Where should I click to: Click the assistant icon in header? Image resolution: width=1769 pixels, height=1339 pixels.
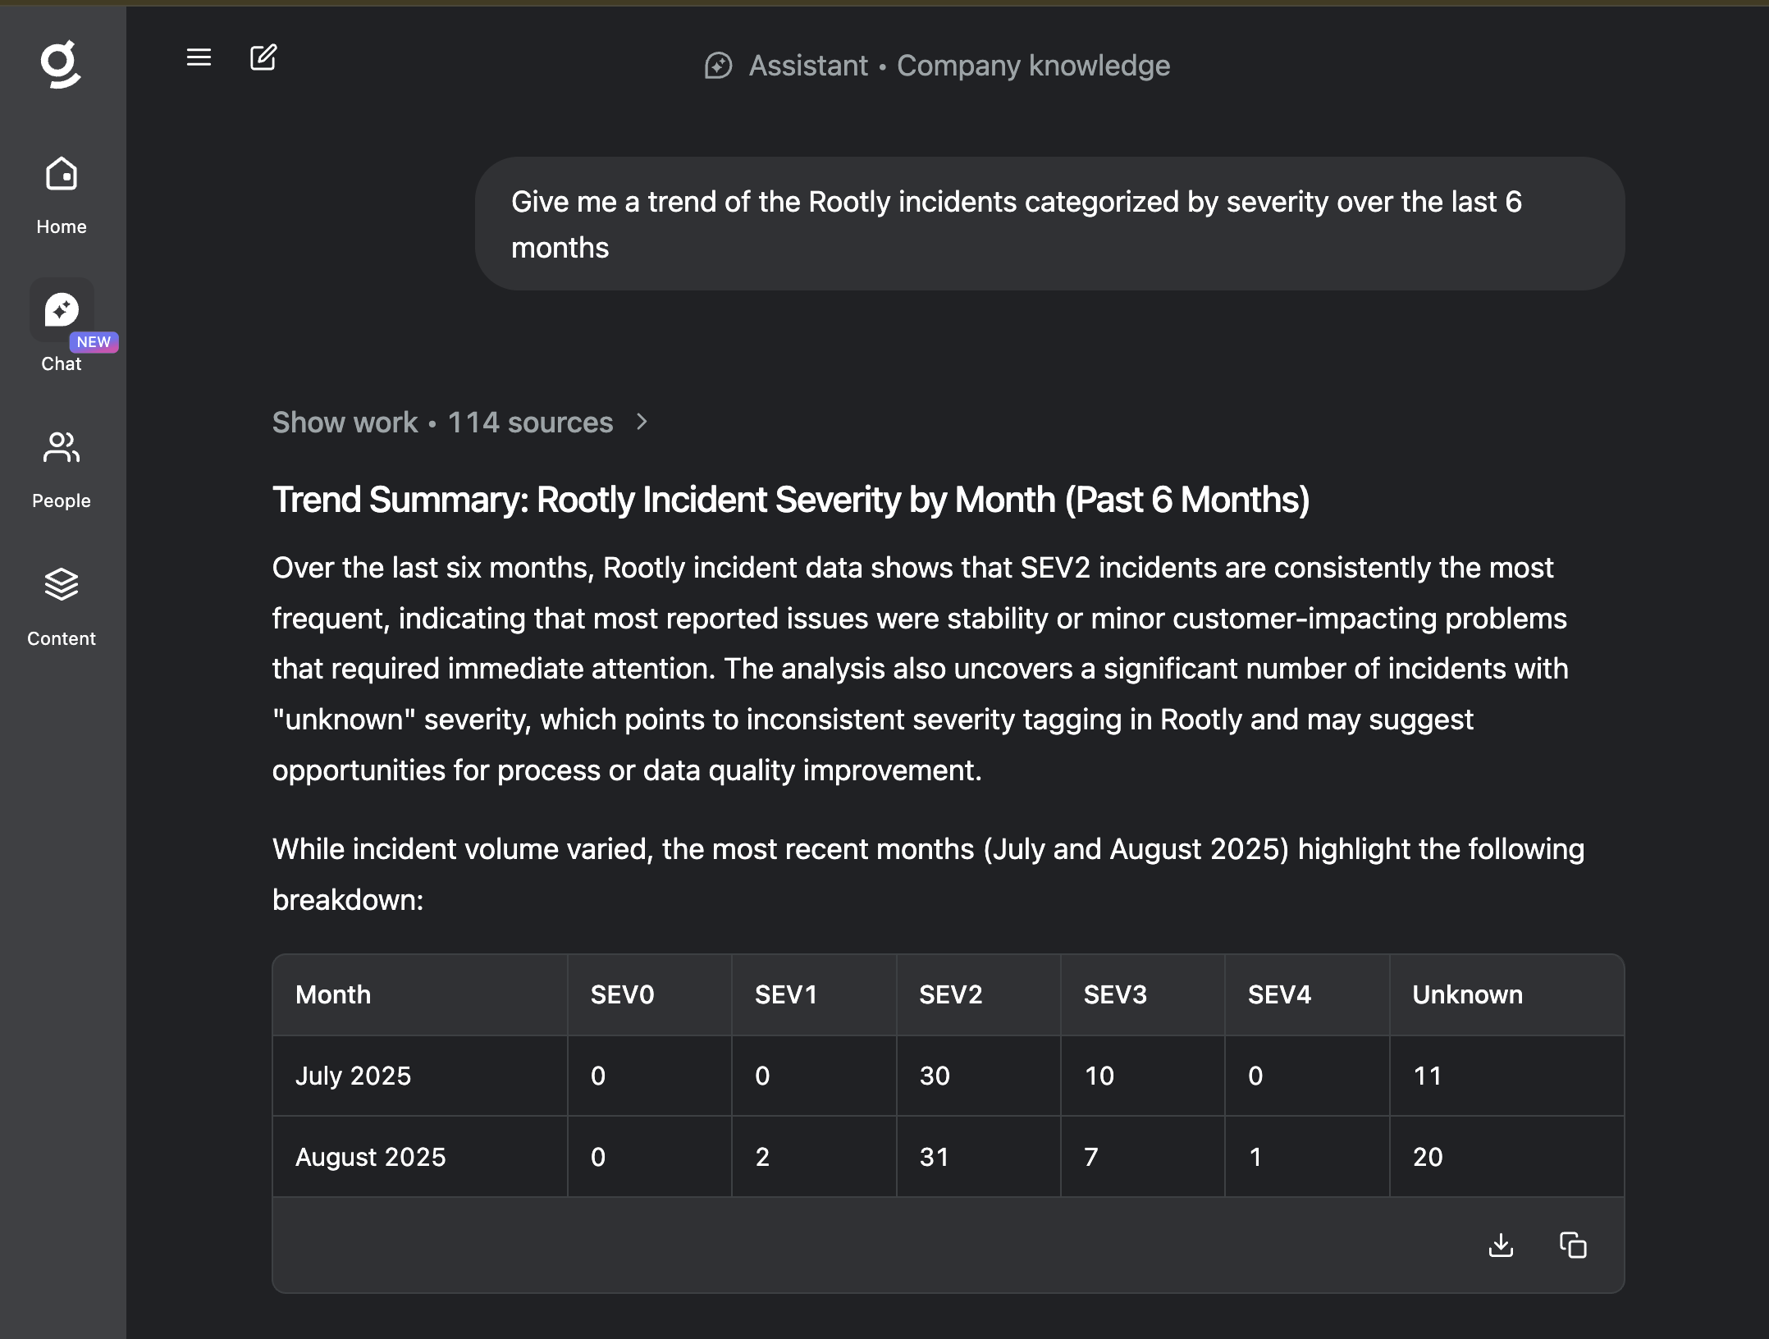718,66
